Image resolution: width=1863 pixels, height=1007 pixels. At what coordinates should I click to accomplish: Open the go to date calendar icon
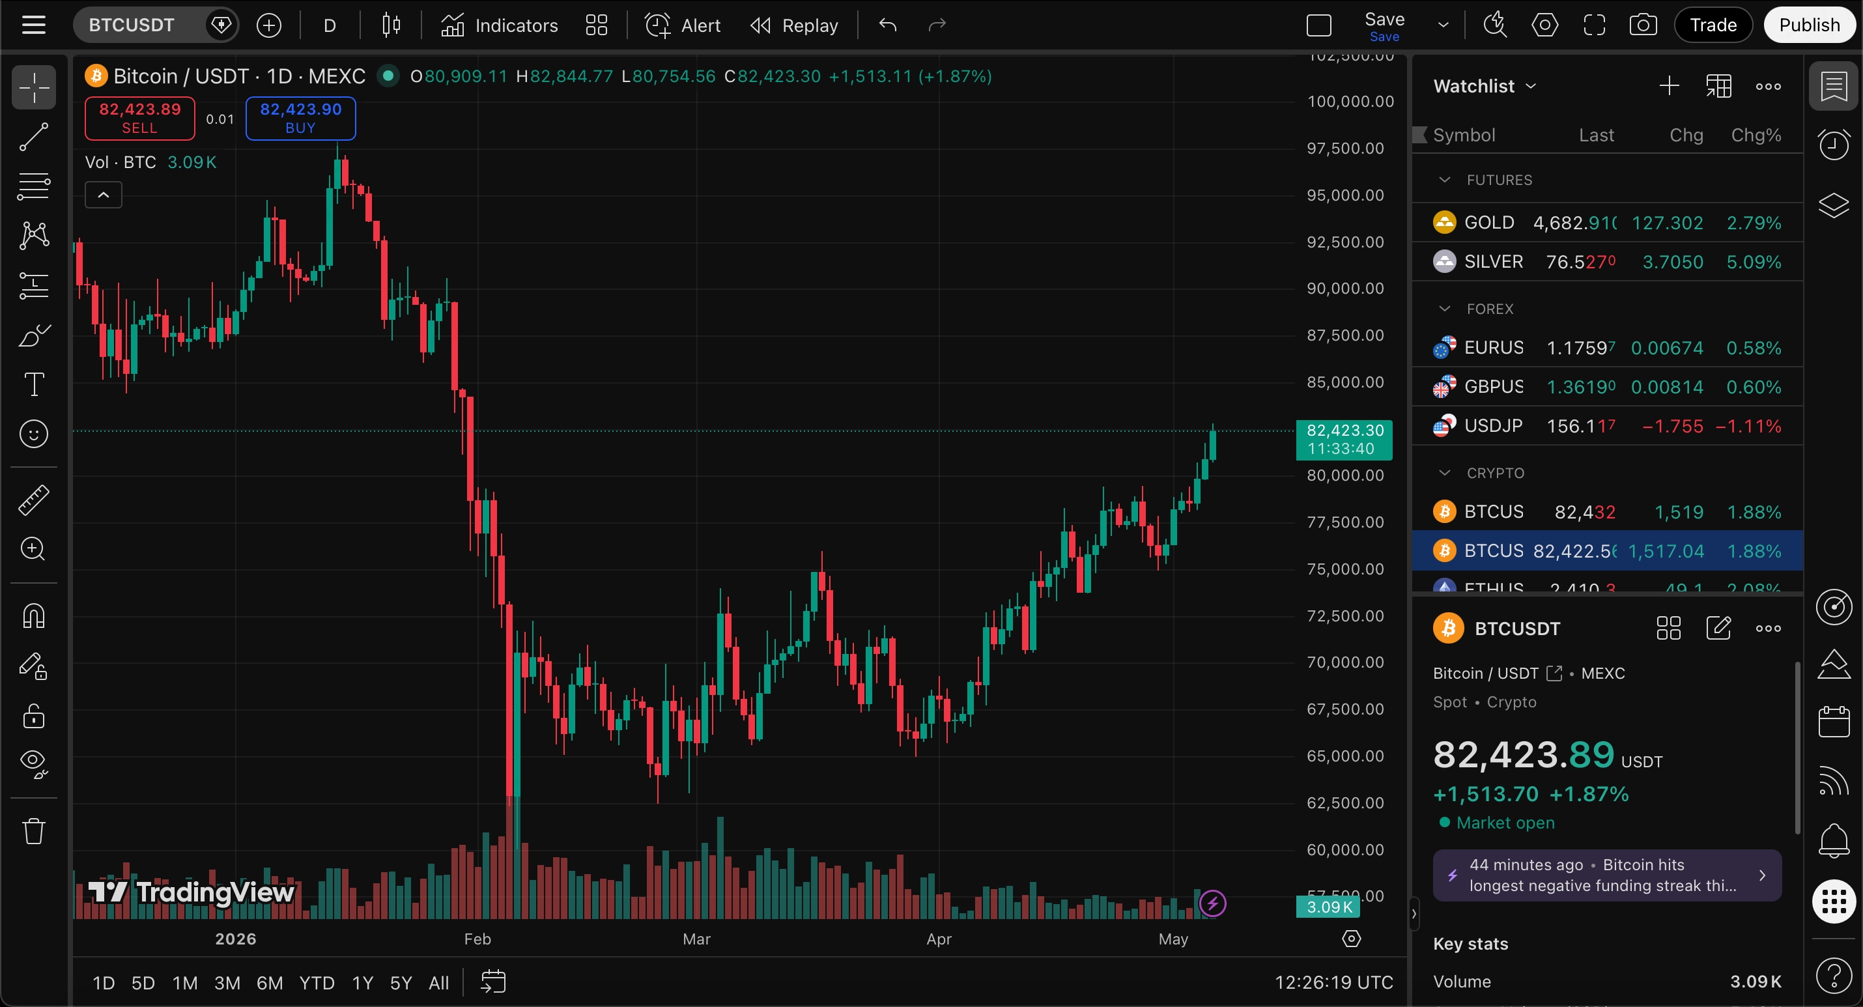click(x=493, y=982)
